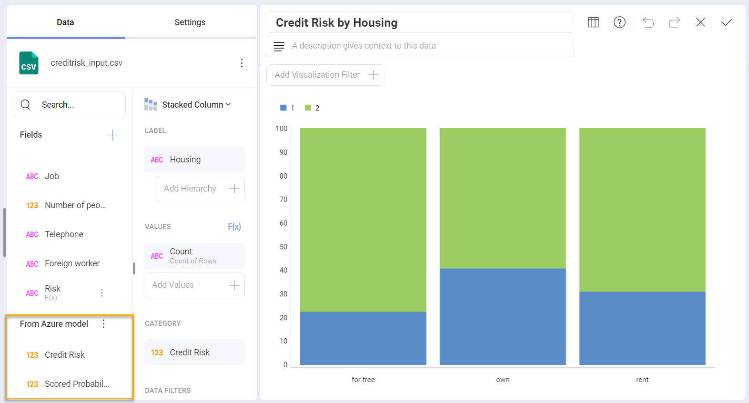
Task: Click the blue segment of own column
Action: pyautogui.click(x=503, y=317)
